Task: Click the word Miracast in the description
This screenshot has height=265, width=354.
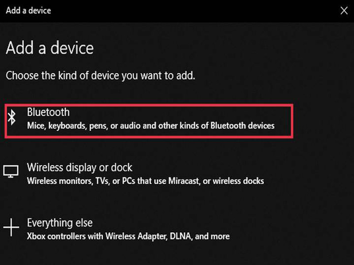Action: coord(184,181)
